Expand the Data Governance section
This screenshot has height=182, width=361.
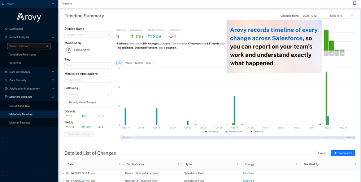click(x=53, y=72)
